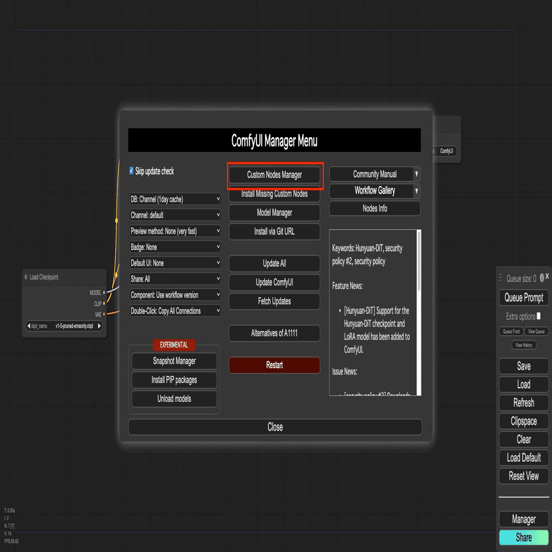The width and height of the screenshot is (552, 552).
Task: Click the MODEL output socket
Action: tap(104, 293)
